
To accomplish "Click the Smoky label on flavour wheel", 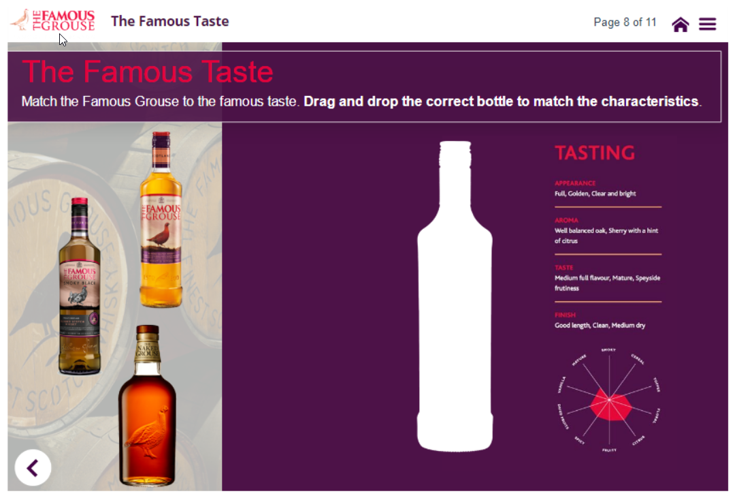I will [608, 350].
